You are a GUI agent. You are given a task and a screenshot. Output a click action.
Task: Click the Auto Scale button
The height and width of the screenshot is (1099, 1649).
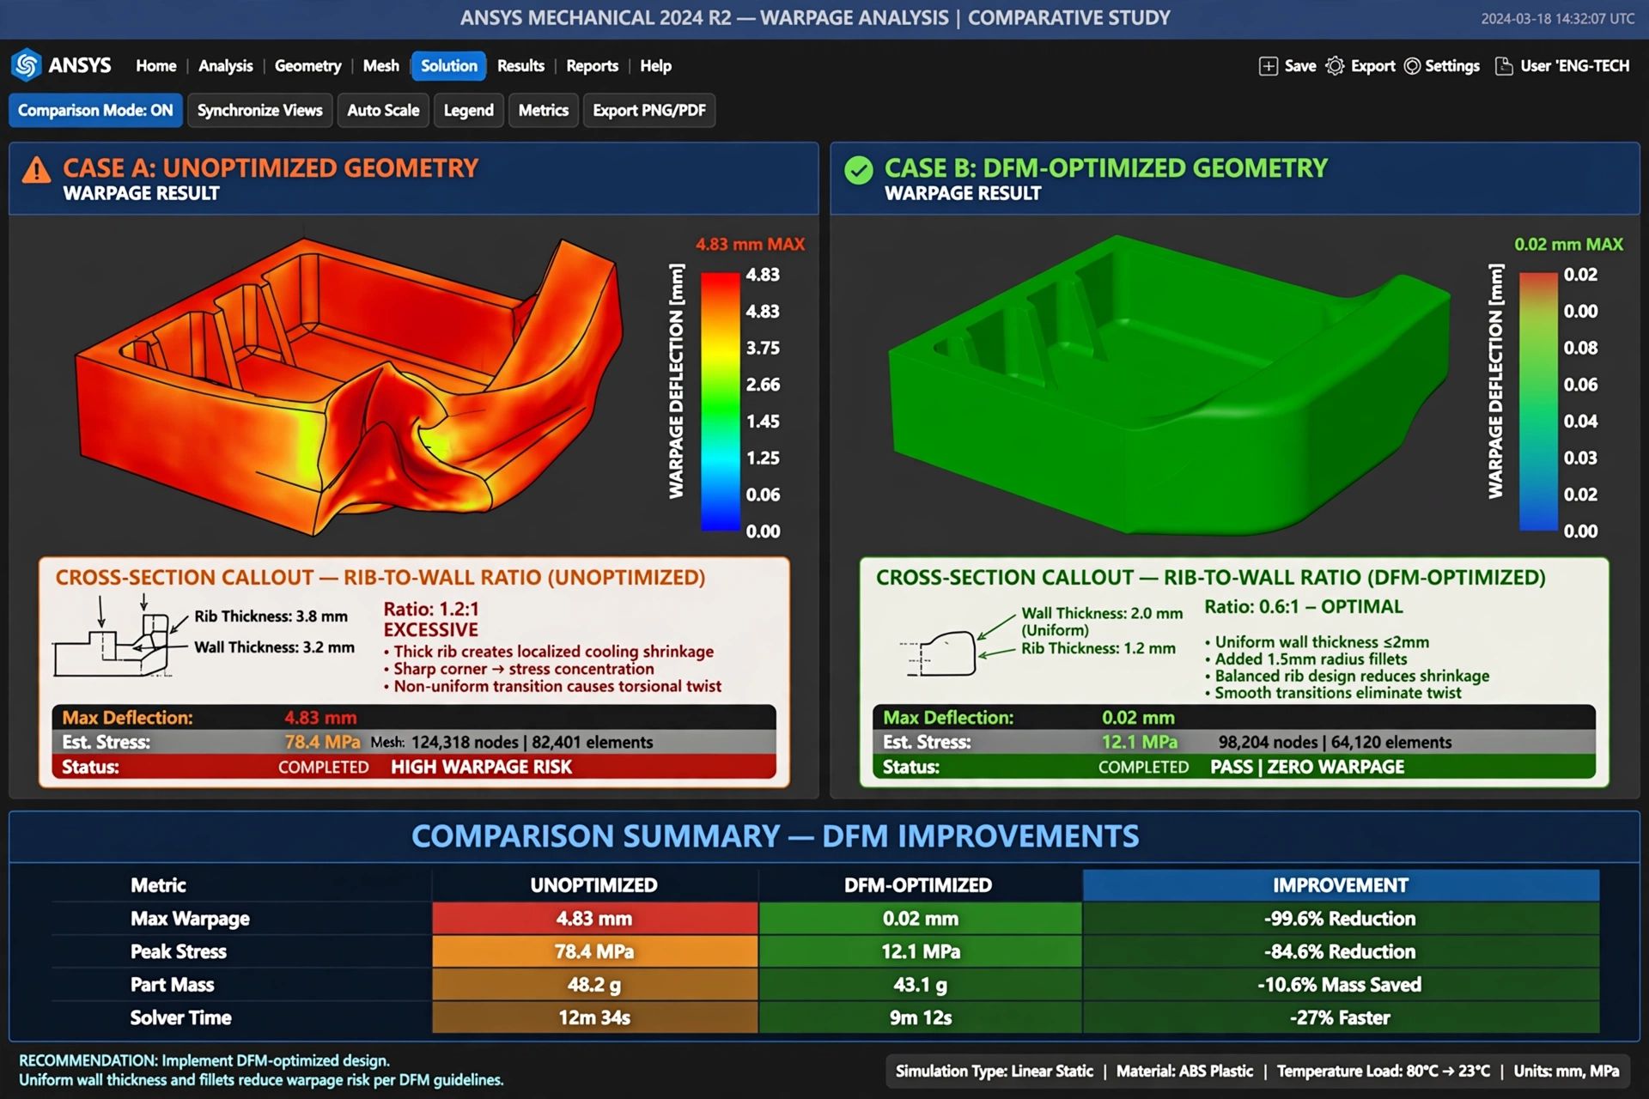(x=383, y=110)
